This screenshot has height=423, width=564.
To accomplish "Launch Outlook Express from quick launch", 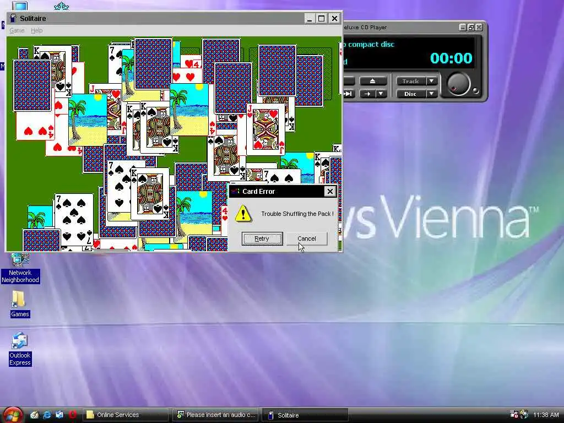I will point(59,415).
